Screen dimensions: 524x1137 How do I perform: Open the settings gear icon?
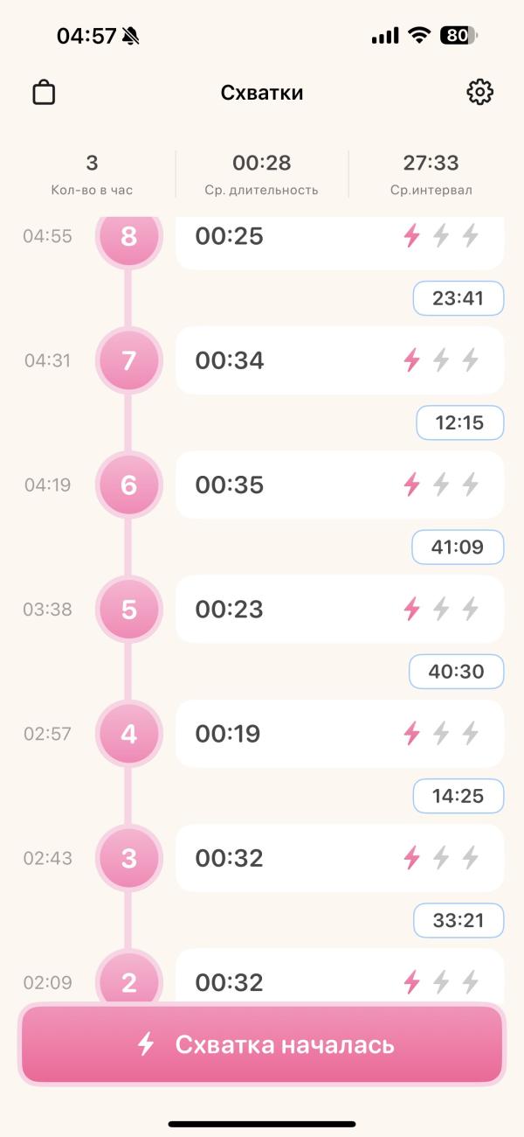480,92
